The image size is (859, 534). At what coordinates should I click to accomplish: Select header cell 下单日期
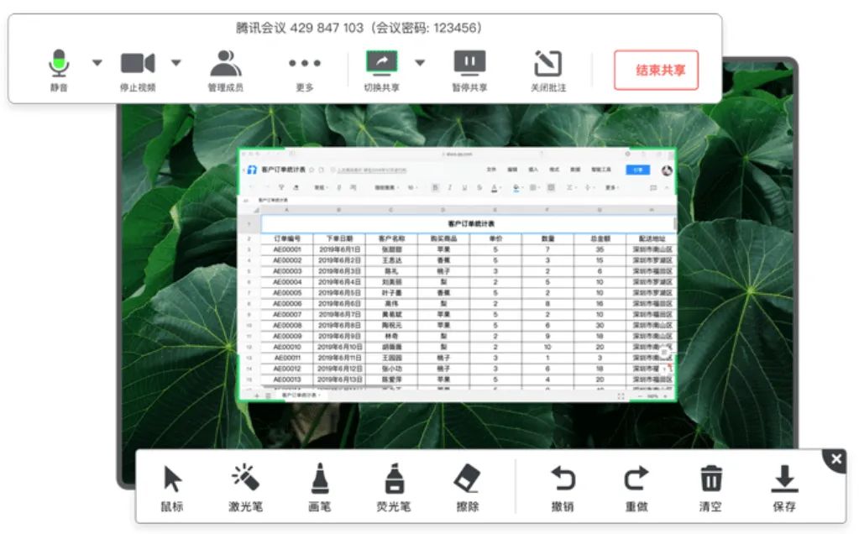tap(339, 238)
